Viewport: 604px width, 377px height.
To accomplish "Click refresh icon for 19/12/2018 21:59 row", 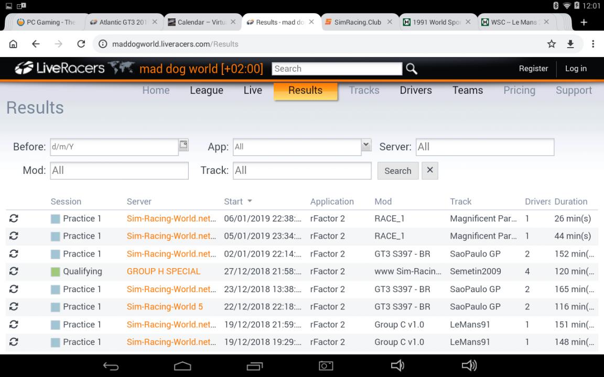I will [x=14, y=324].
